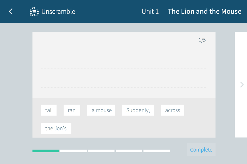The image size is (247, 164).
Task: Tap the 'Suddenly,' word tile
Action: pyautogui.click(x=138, y=110)
